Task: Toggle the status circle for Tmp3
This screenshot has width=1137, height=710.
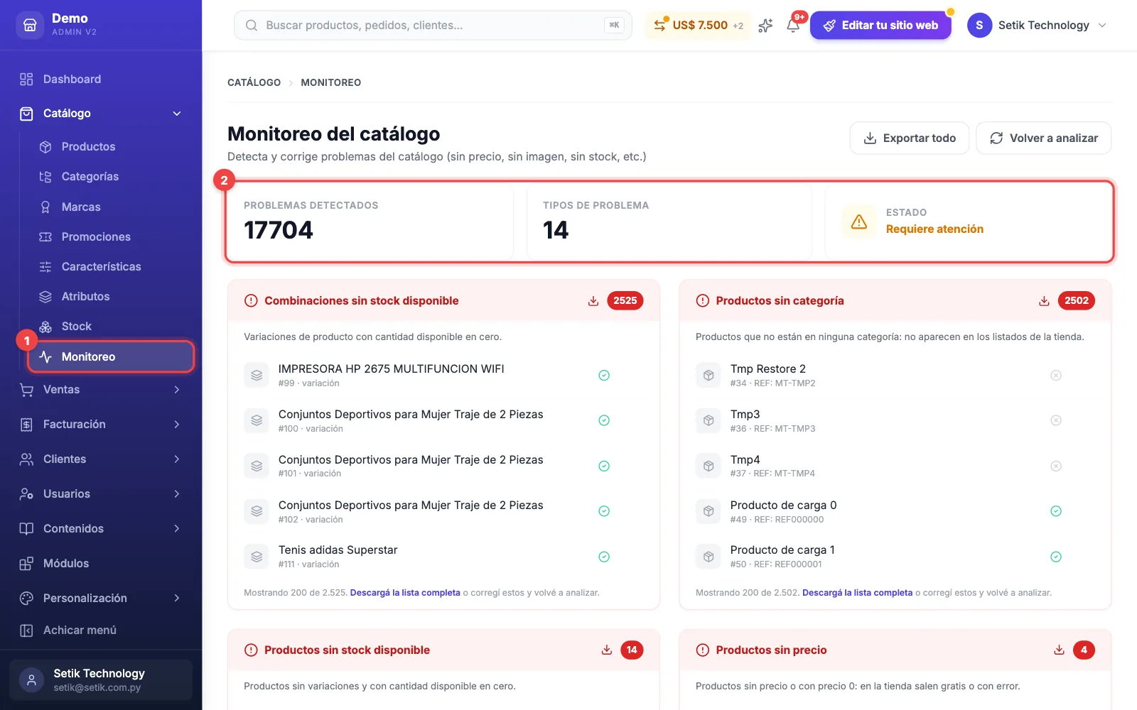Action: pyautogui.click(x=1056, y=420)
